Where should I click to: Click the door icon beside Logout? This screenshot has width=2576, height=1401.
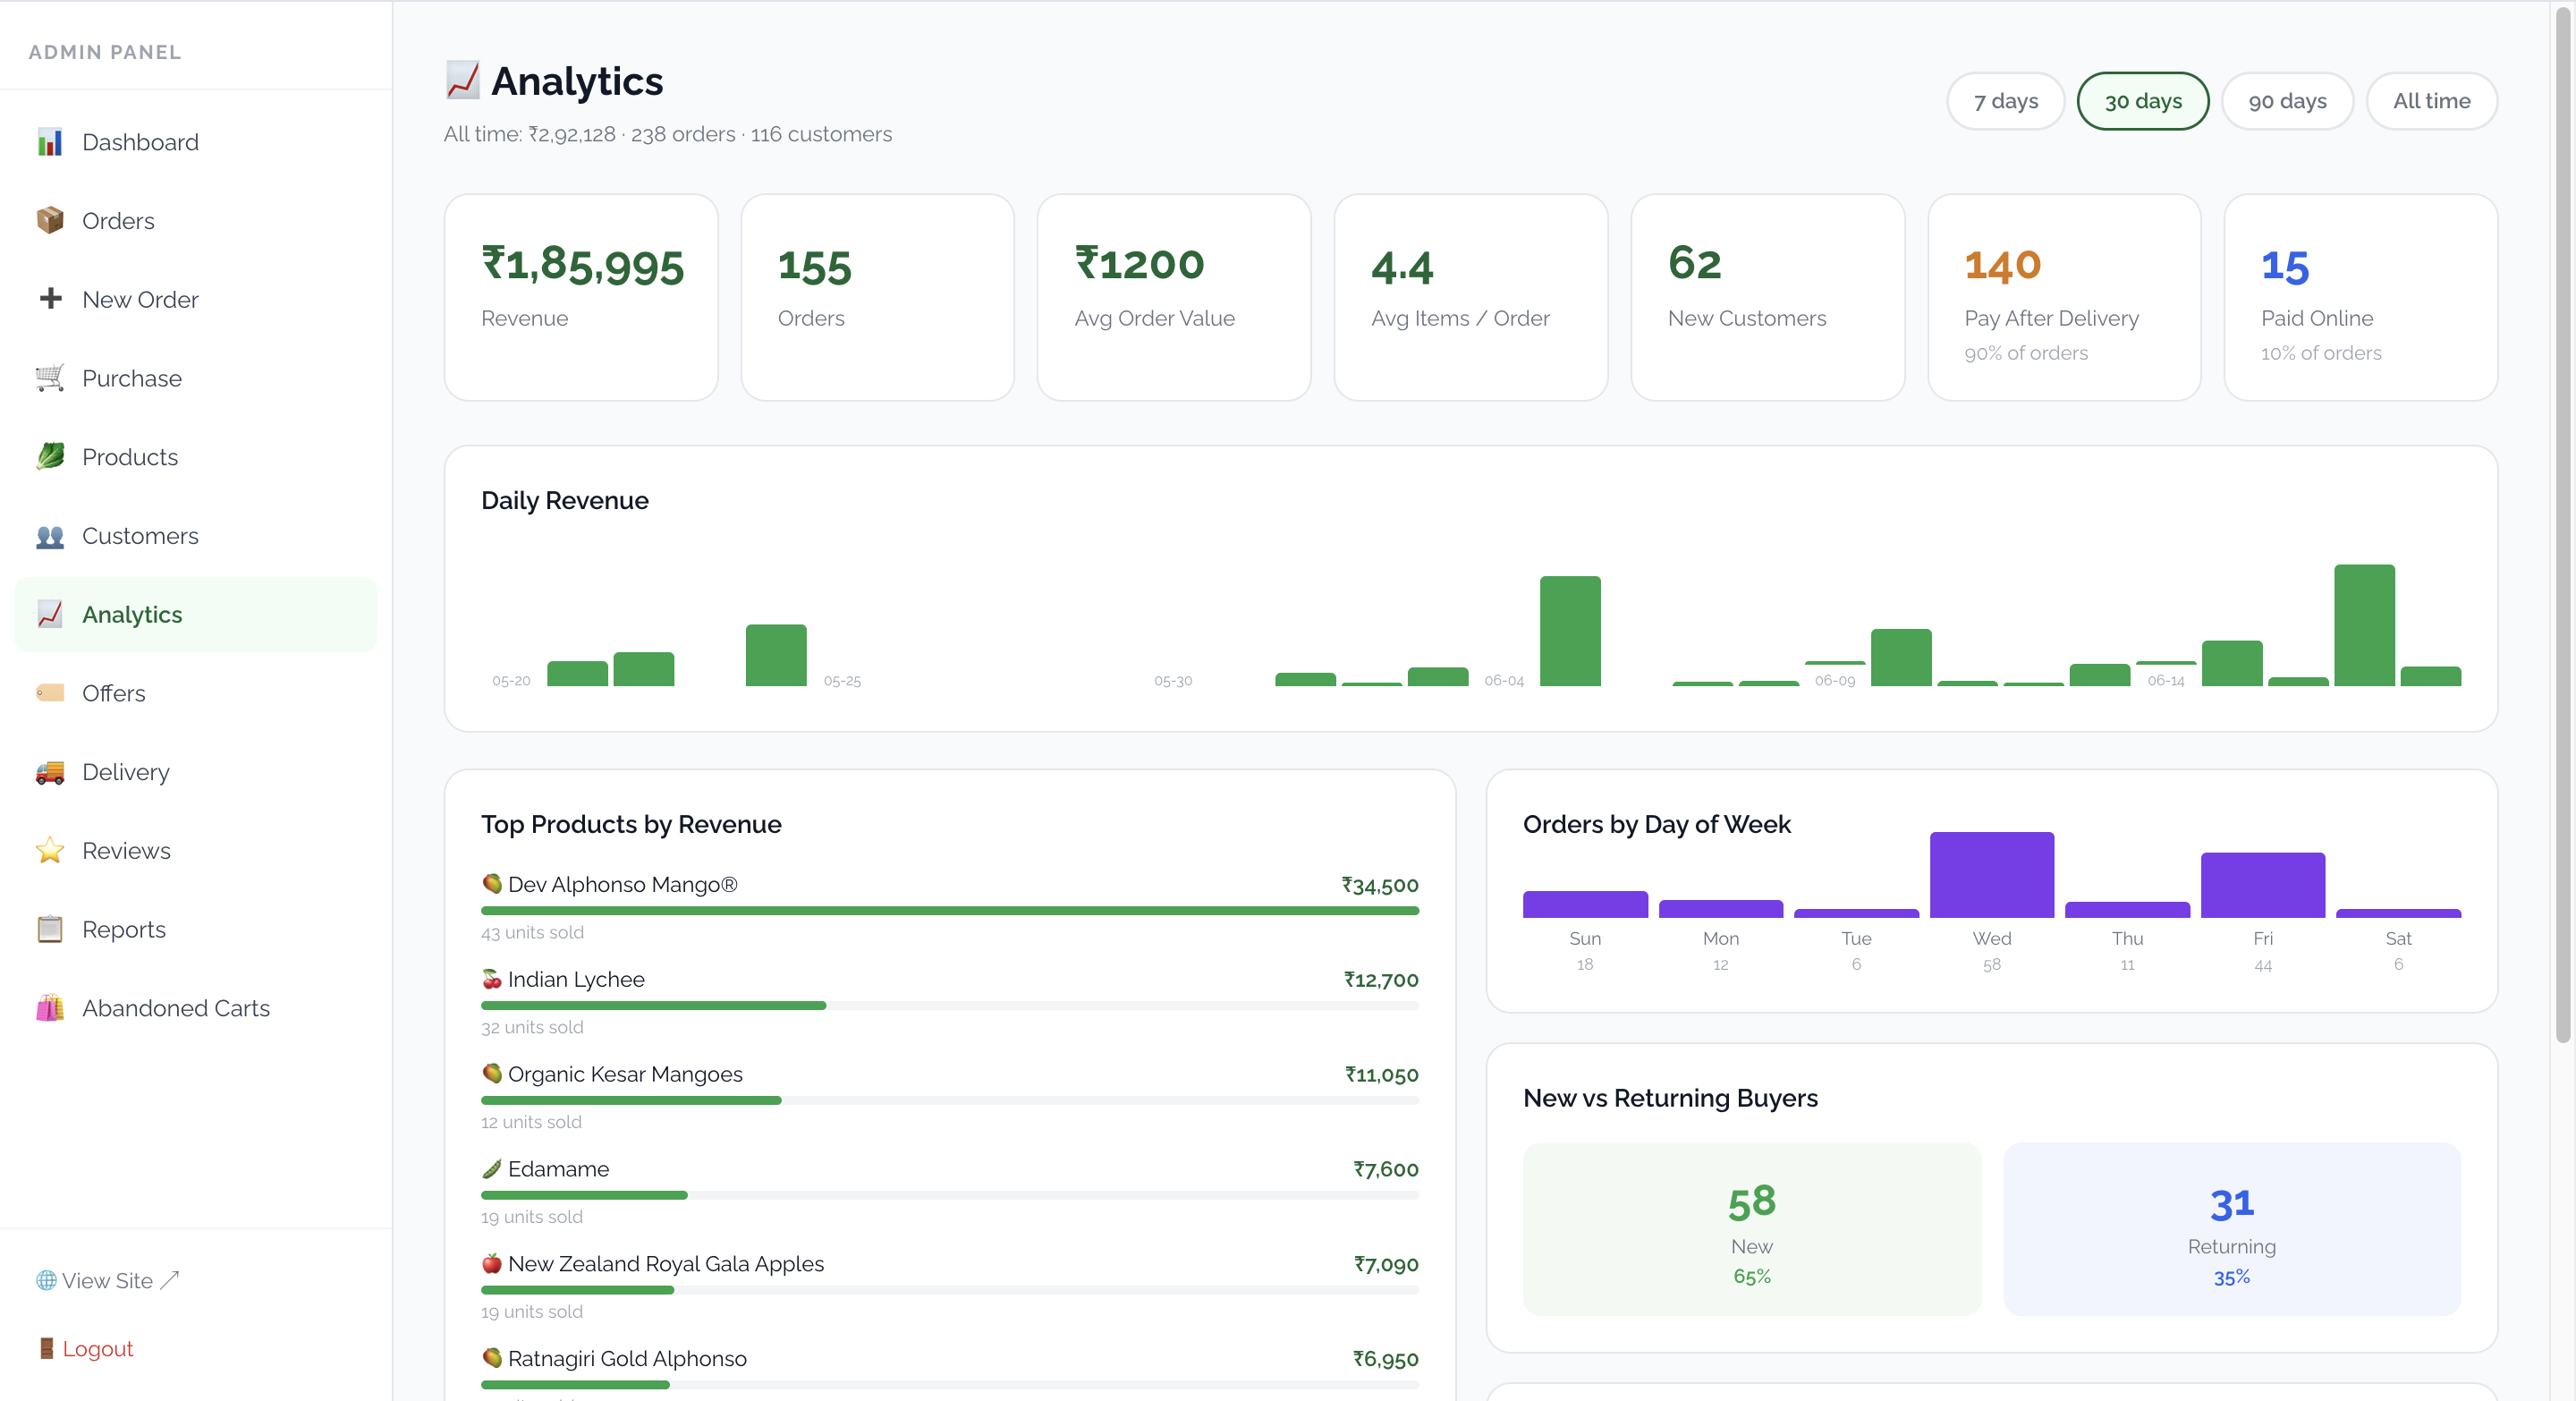coord(46,1348)
